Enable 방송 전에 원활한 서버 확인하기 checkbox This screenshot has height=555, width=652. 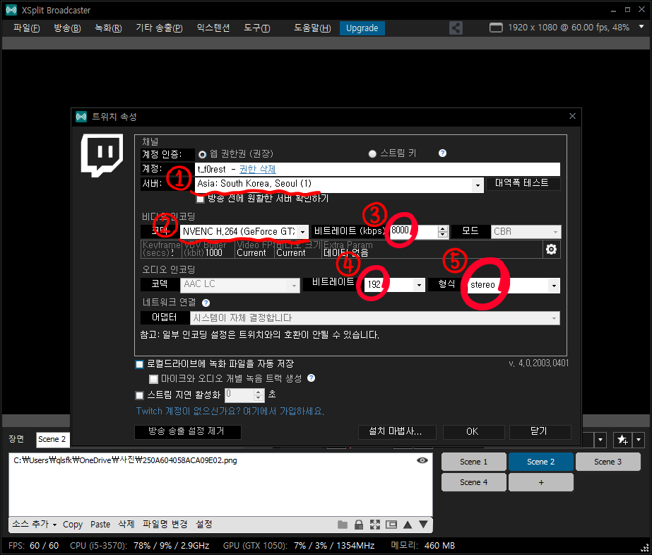coord(201,199)
